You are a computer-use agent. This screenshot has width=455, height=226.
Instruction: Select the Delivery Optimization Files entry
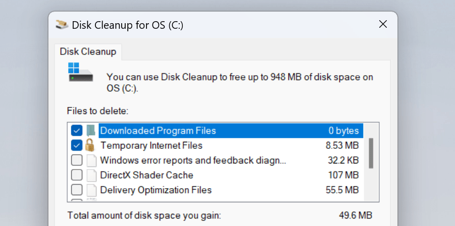(x=231, y=190)
